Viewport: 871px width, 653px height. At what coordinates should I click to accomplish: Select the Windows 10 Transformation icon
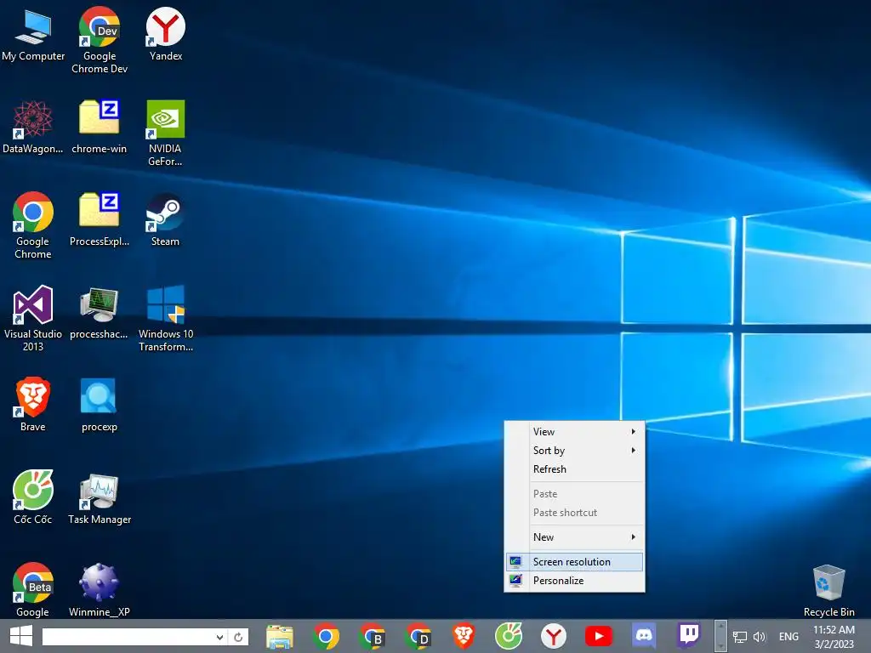tap(166, 318)
